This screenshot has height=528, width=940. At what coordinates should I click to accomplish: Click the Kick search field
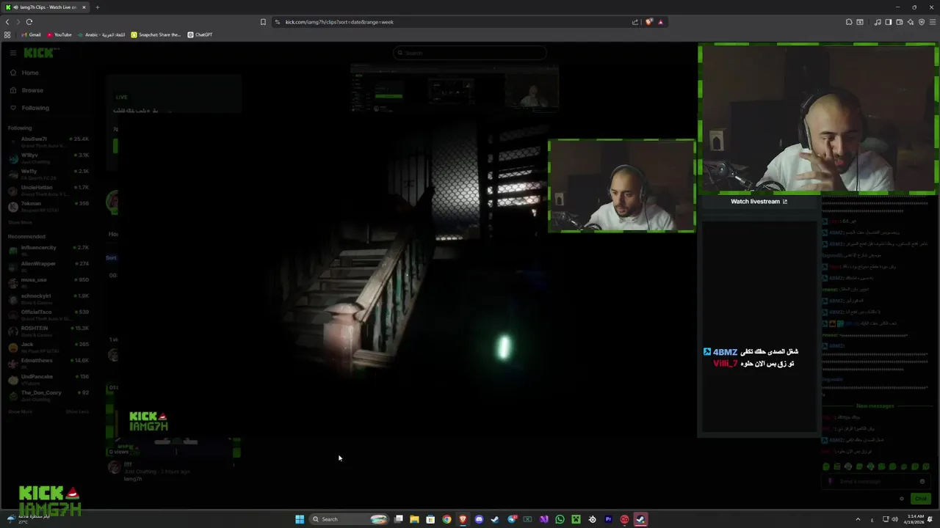pos(470,53)
